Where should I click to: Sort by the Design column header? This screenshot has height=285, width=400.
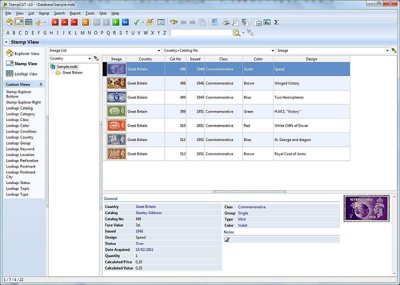[311, 59]
